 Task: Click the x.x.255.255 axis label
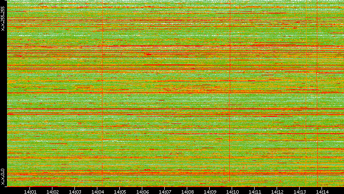pos(3,19)
